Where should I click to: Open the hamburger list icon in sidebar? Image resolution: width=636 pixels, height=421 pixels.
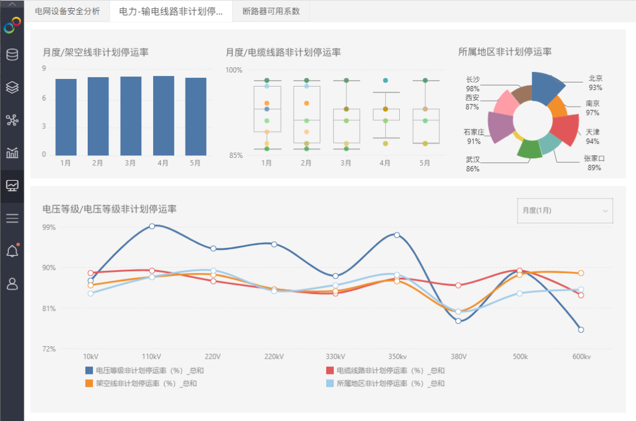point(12,218)
